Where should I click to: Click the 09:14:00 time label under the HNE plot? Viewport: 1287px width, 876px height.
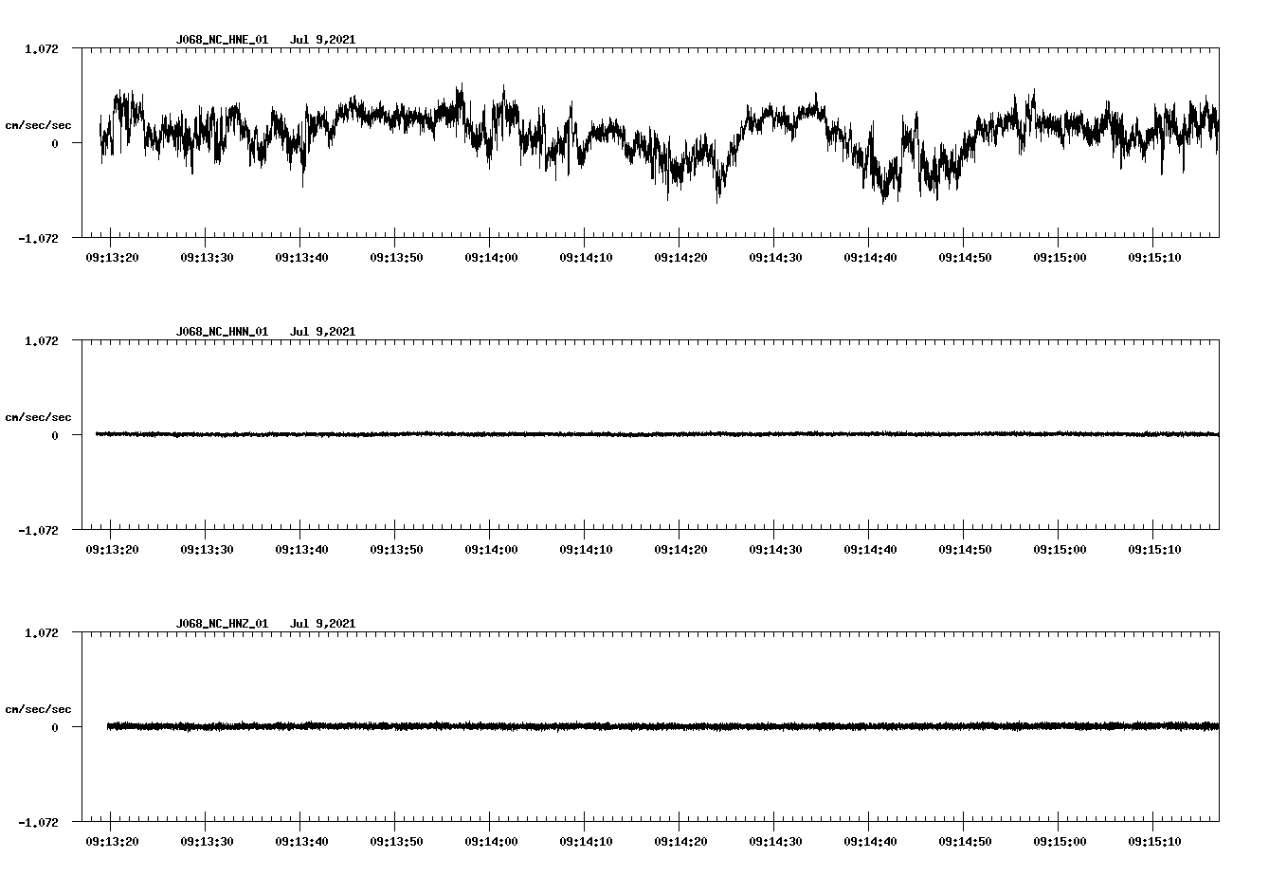click(x=491, y=257)
